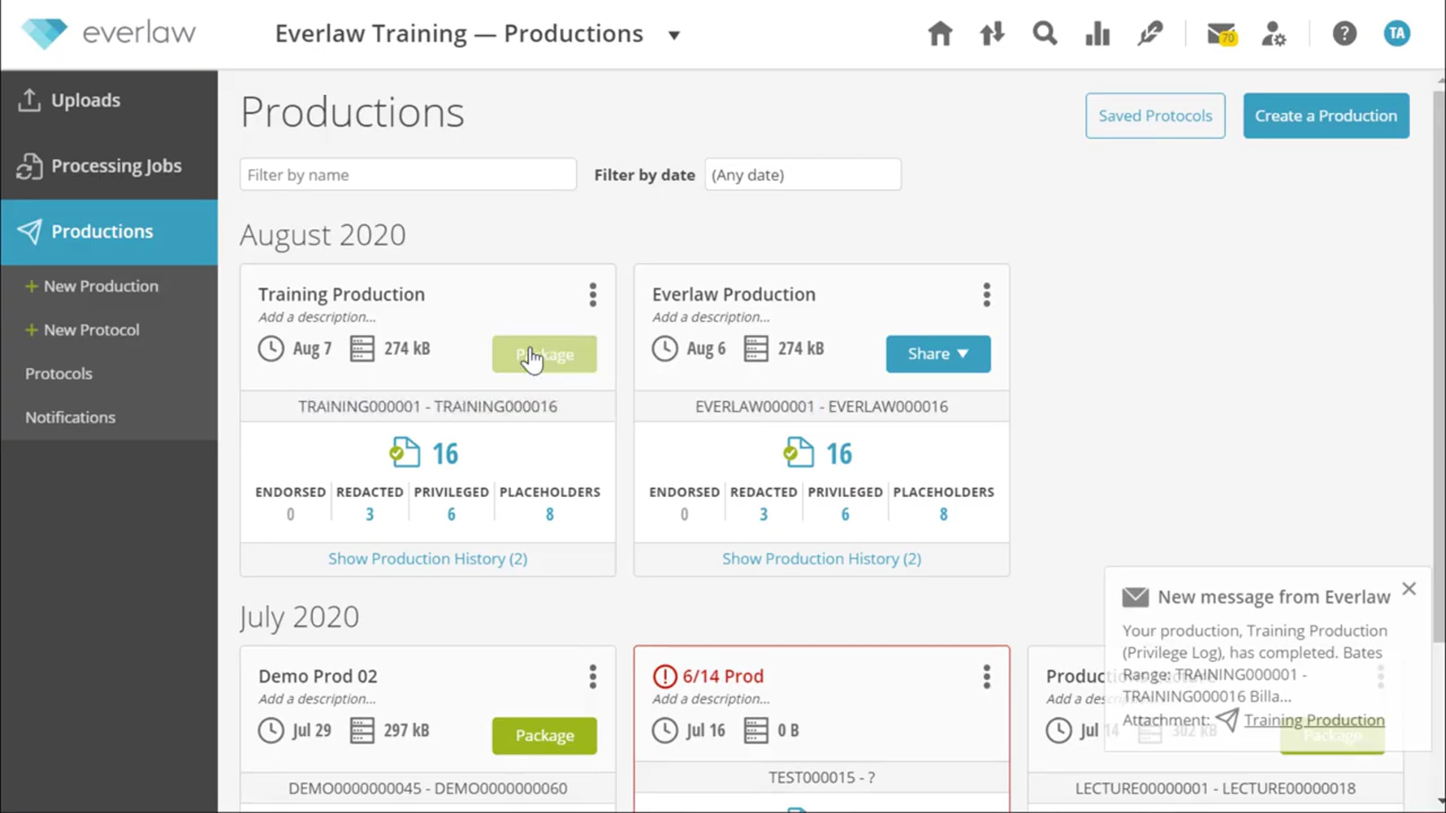Click Bates range DEMO0000000045 - DEMO0000000060
Image resolution: width=1446 pixels, height=813 pixels.
click(428, 788)
